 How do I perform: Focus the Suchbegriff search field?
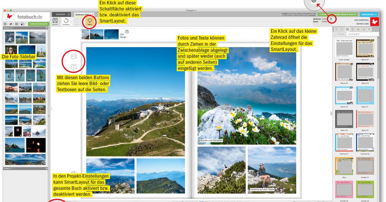pos(363,34)
